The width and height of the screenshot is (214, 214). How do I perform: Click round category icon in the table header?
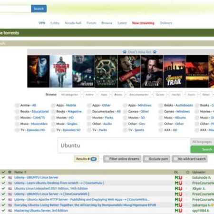[10, 172]
